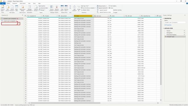The height and width of the screenshot is (106, 188).
Task: Click the Keep Rows icon
Action: 62,7
